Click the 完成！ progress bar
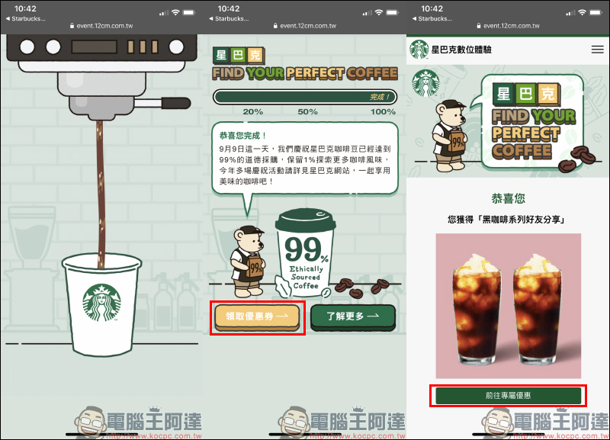The image size is (610, 440). click(x=304, y=97)
